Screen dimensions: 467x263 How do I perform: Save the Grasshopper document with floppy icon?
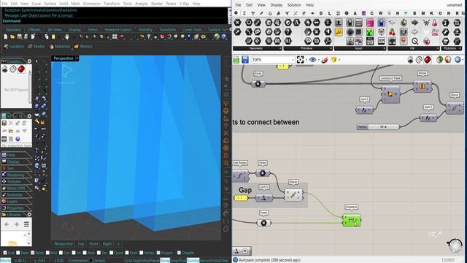[x=245, y=60]
